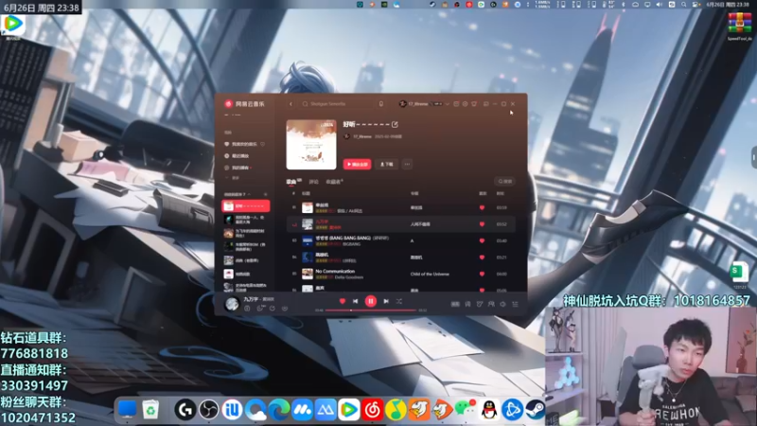Toggle shuffle play mode icon
This screenshot has height=426, width=757.
pyautogui.click(x=399, y=301)
